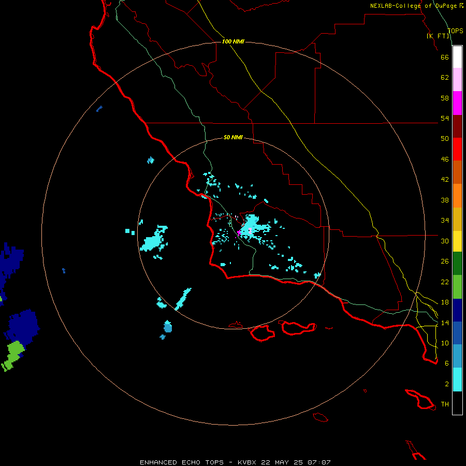Click the medium blue 10 kft legend swatch

457,333
